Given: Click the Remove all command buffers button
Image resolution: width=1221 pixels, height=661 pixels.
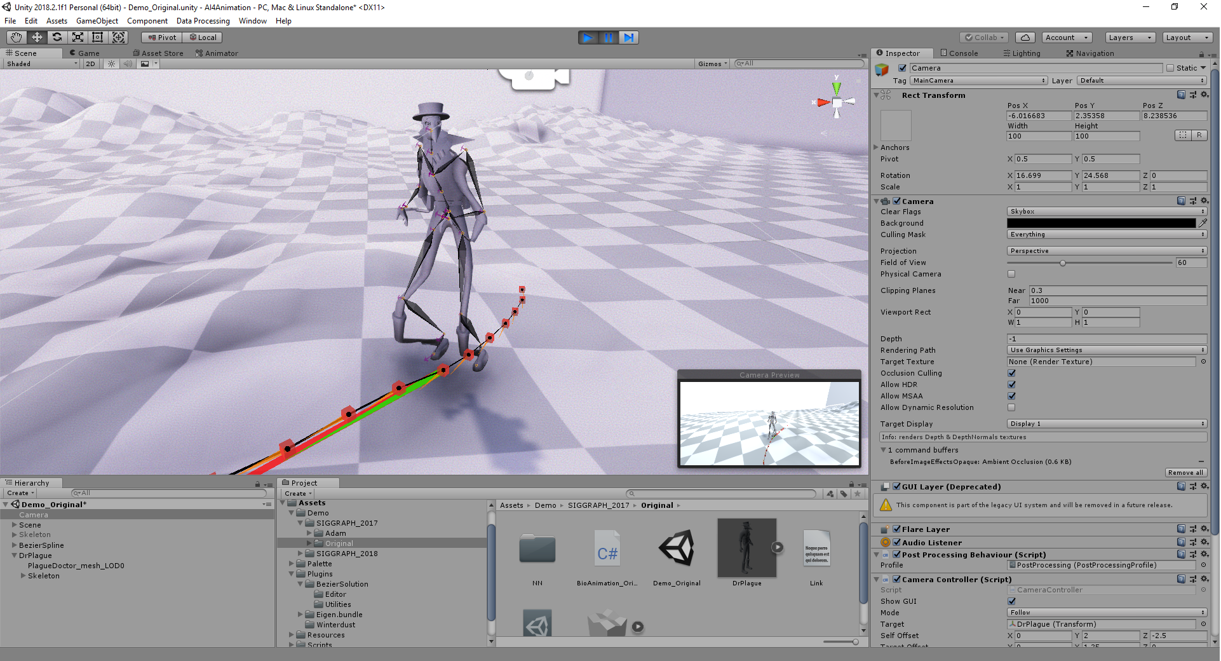Looking at the screenshot, I should [x=1185, y=472].
